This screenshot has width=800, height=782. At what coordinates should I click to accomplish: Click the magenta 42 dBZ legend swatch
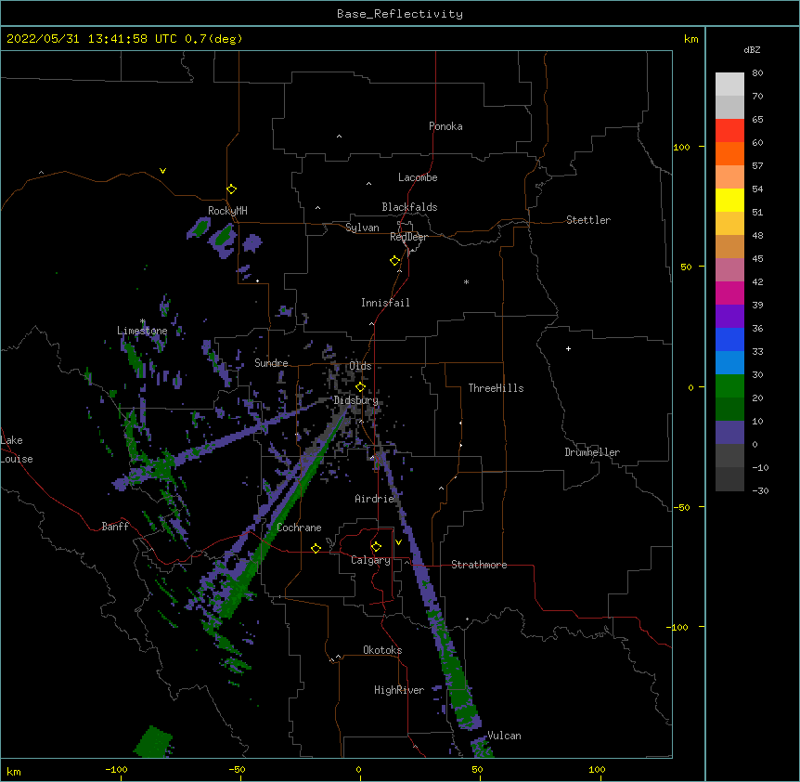coord(729,293)
